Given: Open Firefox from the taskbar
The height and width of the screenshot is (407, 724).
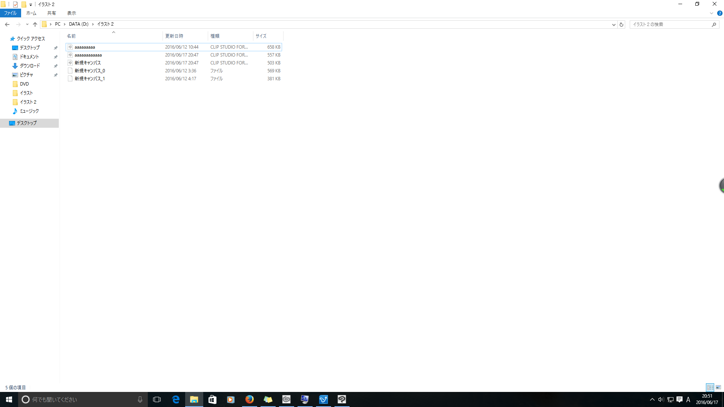Looking at the screenshot, I should coord(249,399).
